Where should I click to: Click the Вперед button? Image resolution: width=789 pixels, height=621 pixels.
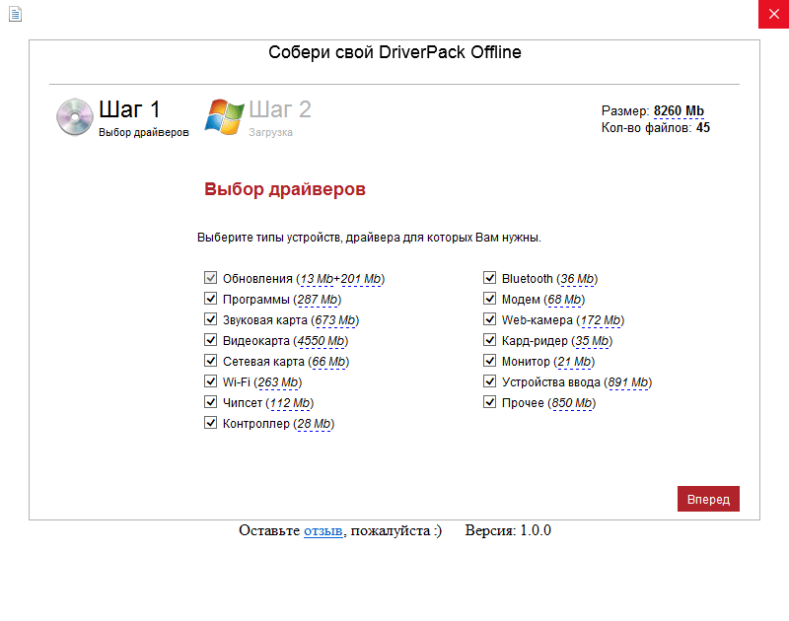pyautogui.click(x=708, y=499)
